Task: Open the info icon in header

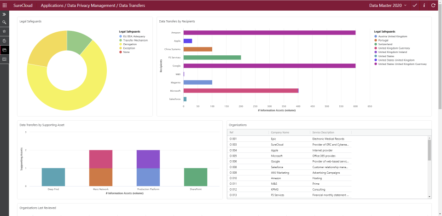Action: [424, 6]
